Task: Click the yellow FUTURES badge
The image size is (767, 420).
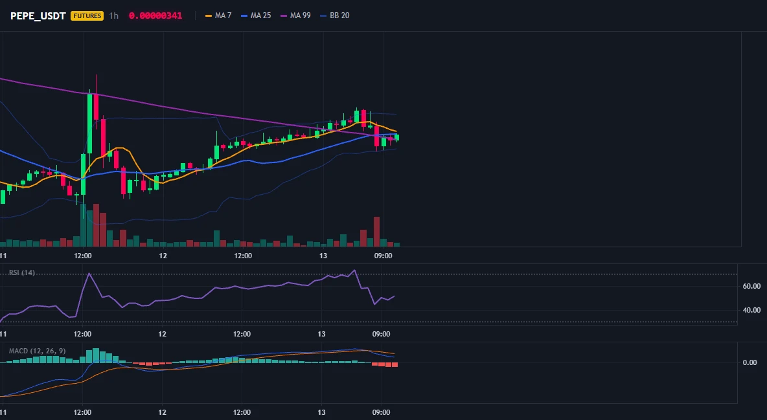Action: pyautogui.click(x=87, y=16)
